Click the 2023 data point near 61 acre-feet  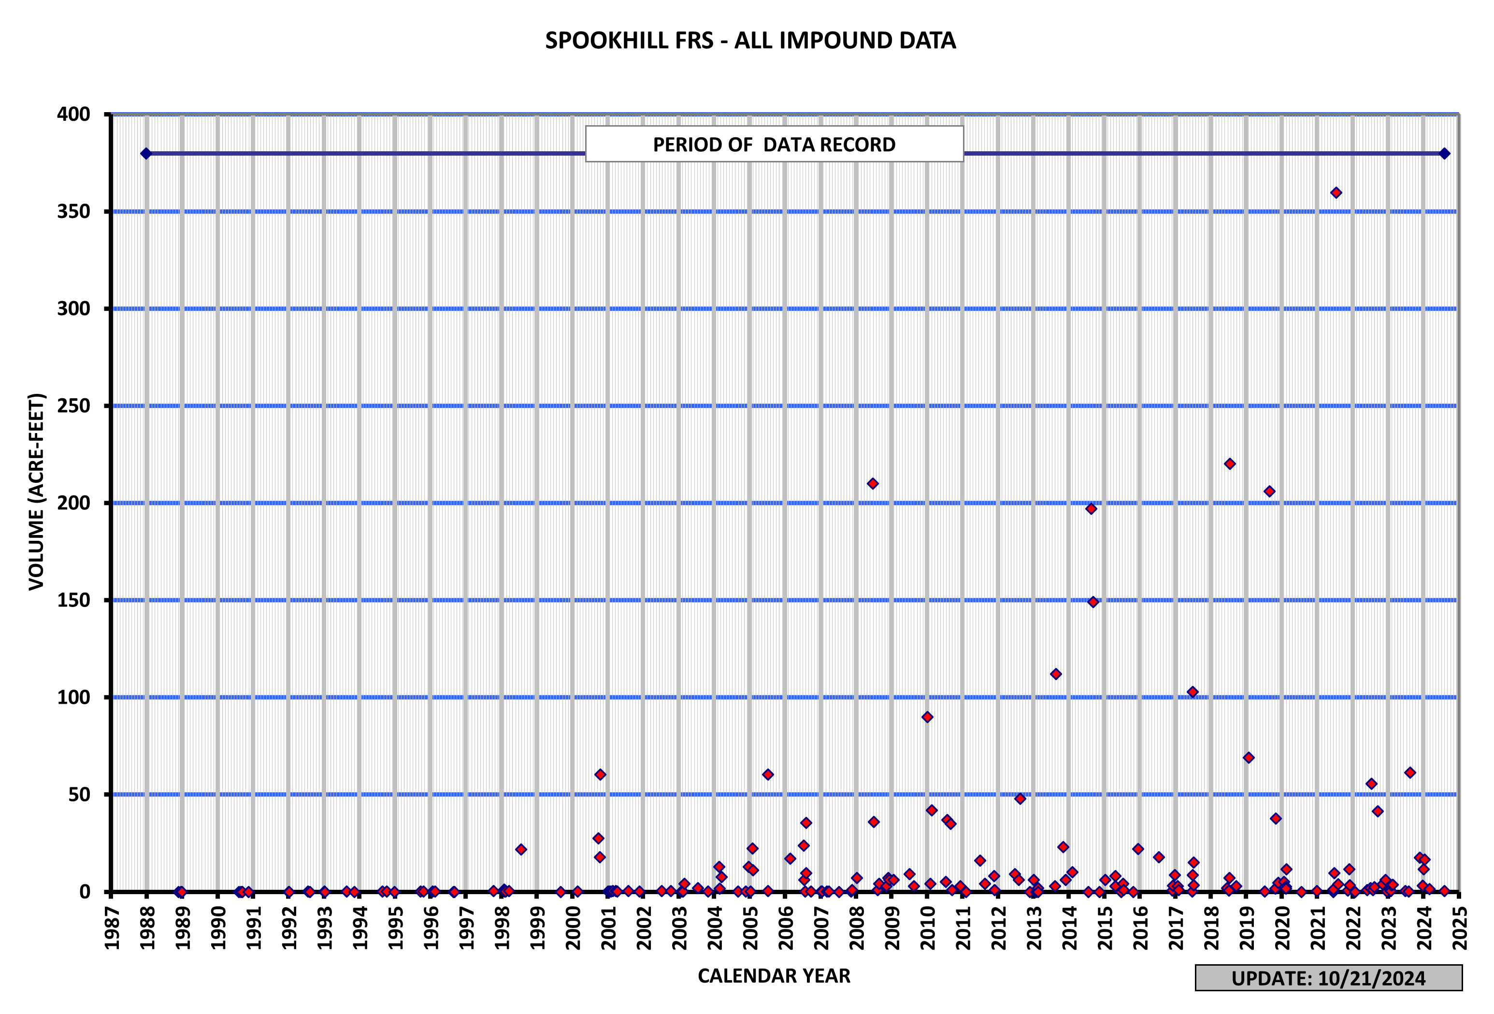(1410, 773)
